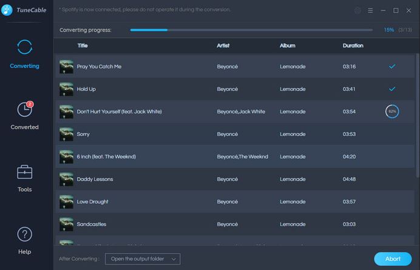Select the song title Love Drought
Screen dimensions: 420x270
92,201
